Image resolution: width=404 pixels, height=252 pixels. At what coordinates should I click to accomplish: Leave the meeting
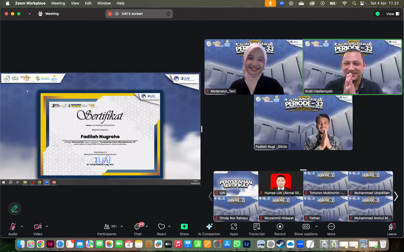click(x=391, y=229)
